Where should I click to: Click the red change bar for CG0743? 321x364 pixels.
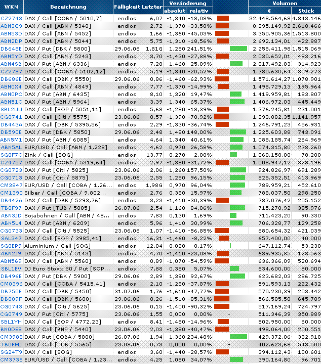(222, 306)
